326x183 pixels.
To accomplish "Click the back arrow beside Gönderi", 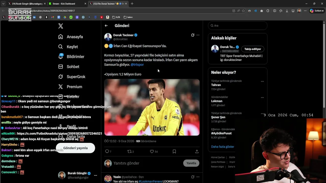I will 106,26.
